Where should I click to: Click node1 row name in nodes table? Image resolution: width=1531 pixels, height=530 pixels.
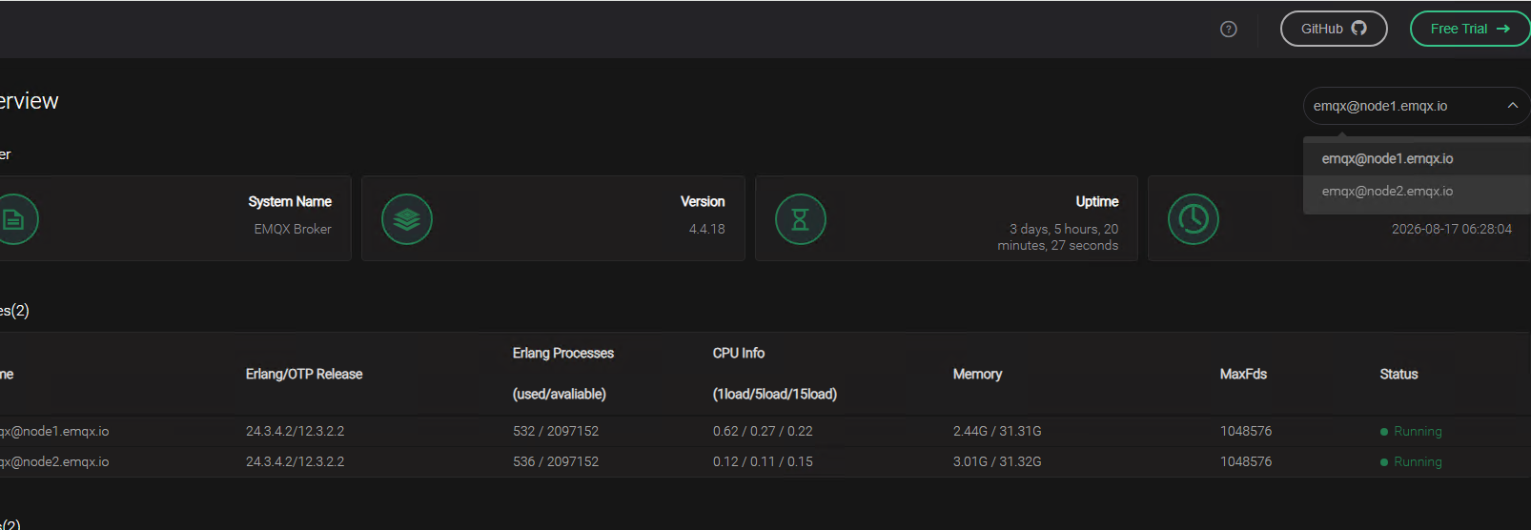pyautogui.click(x=54, y=431)
